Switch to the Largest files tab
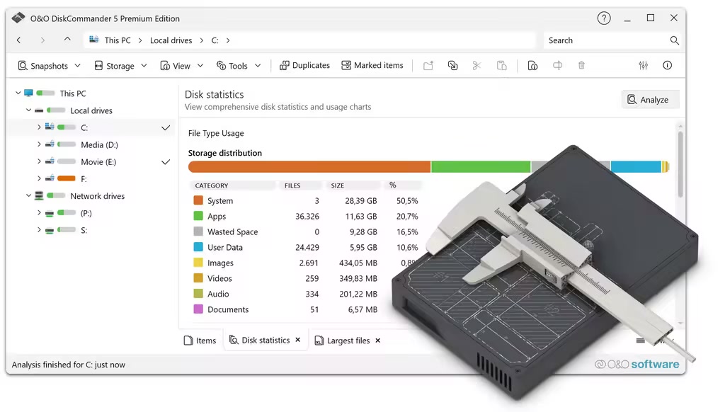 343,341
